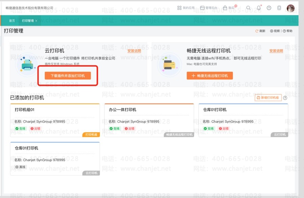304x198 pixels.
Task: Close the 打印管理 tab
Action: [x=36, y=21]
